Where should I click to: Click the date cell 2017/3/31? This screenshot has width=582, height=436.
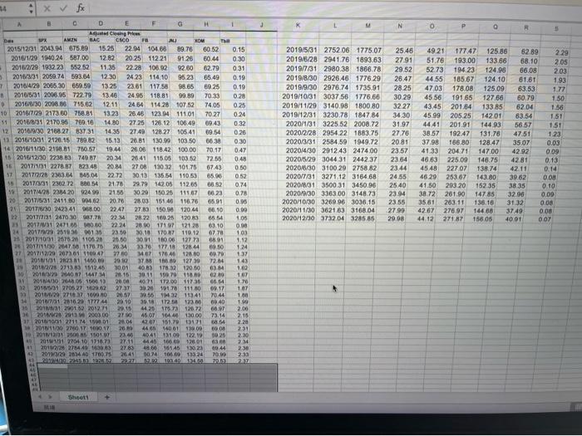pyautogui.click(x=37, y=184)
